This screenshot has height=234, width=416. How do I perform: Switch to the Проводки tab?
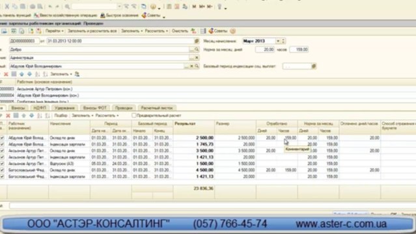(x=124, y=108)
